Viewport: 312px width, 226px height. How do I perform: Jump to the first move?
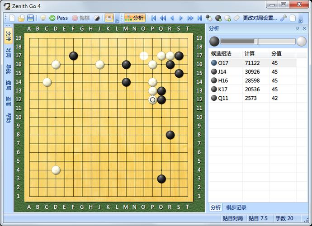154,18
